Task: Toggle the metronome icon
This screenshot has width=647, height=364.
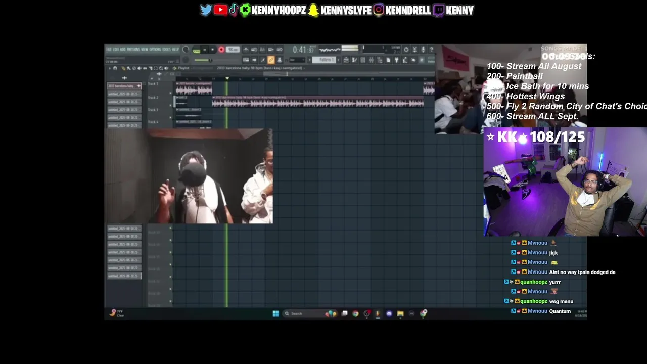Action: click(246, 50)
